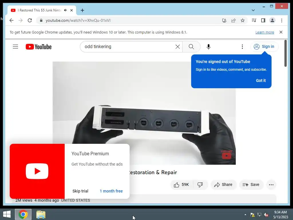The height and width of the screenshot is (220, 293).
Task: Start voice search with the microphone
Action: point(209,47)
